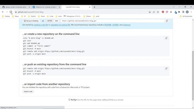This screenshot has height=109, width=194.
Task: Select the HTTPS protocol button
Action: pyautogui.click(x=50, y=21)
